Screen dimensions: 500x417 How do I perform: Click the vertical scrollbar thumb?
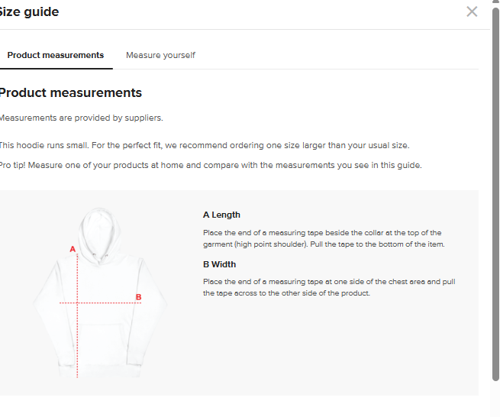pos(495,191)
